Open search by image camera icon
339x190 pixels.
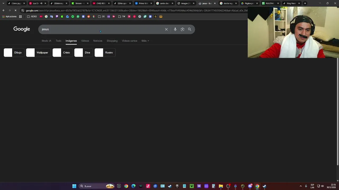tap(182, 29)
